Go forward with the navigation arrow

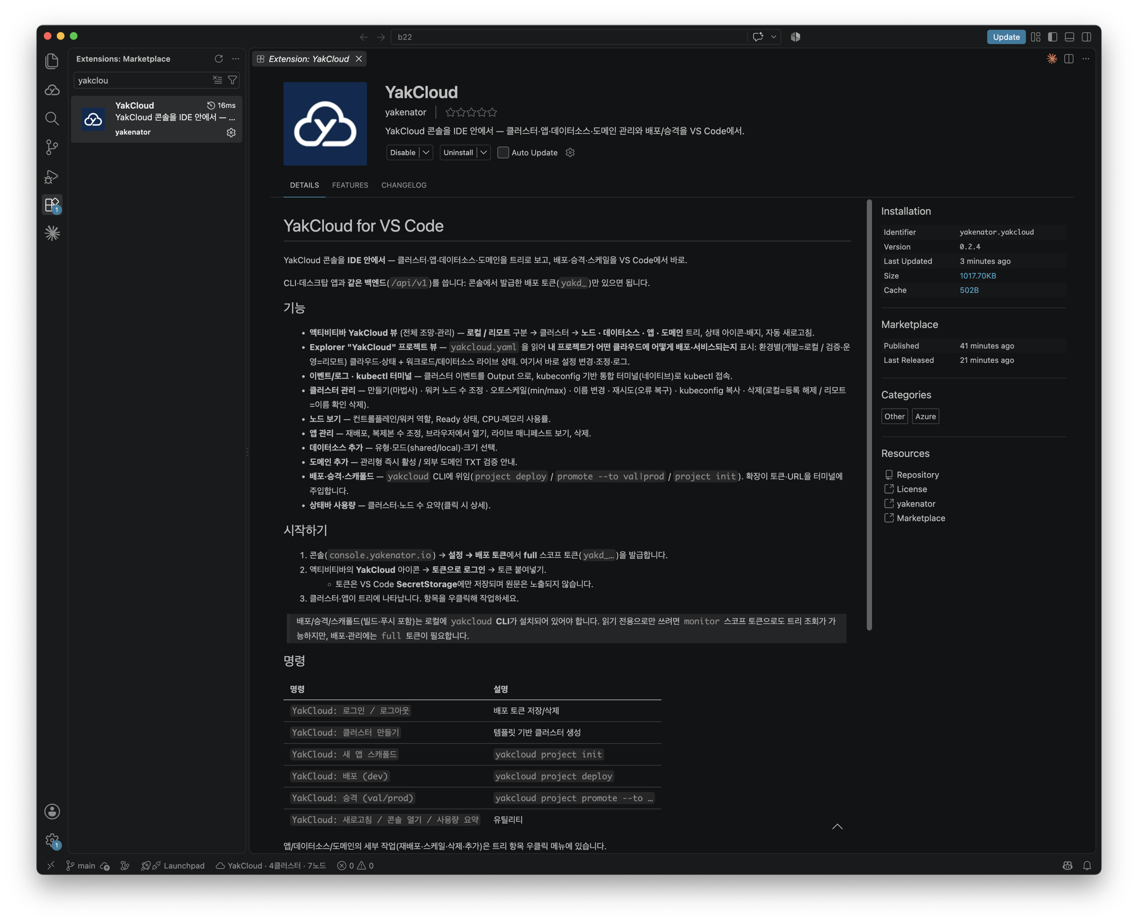(381, 37)
